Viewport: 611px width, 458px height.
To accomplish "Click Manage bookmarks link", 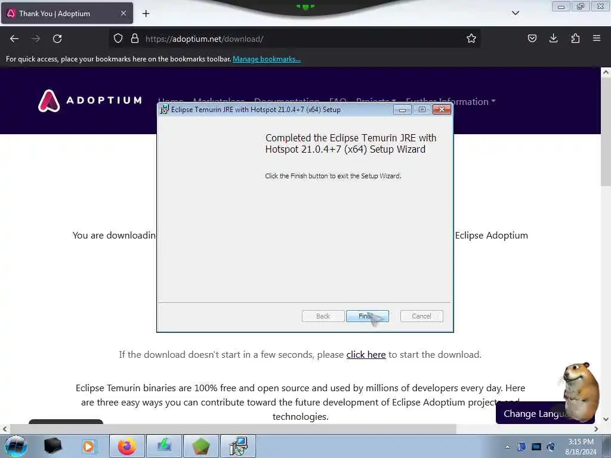I will (x=267, y=59).
